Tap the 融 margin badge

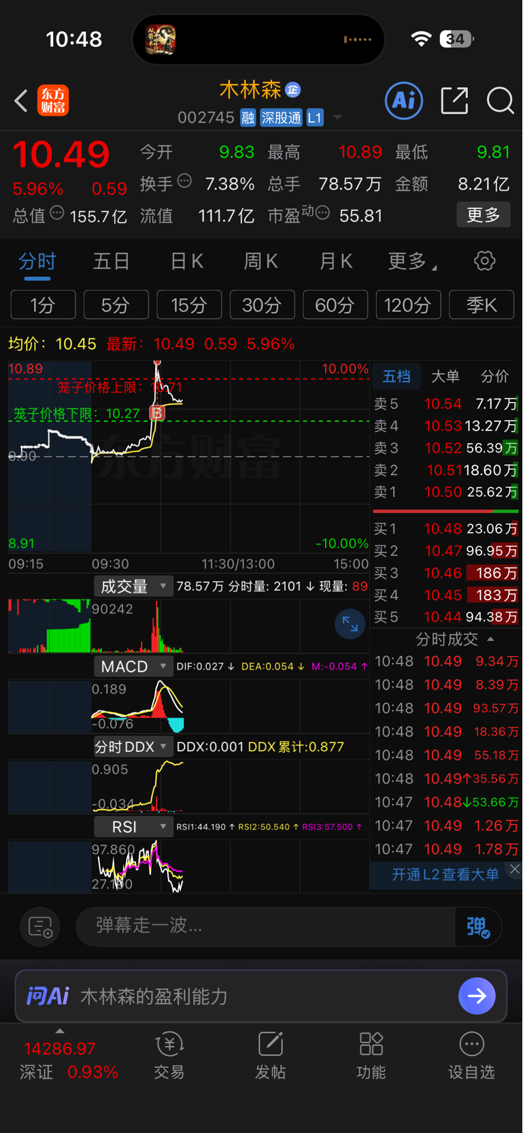coord(248,118)
